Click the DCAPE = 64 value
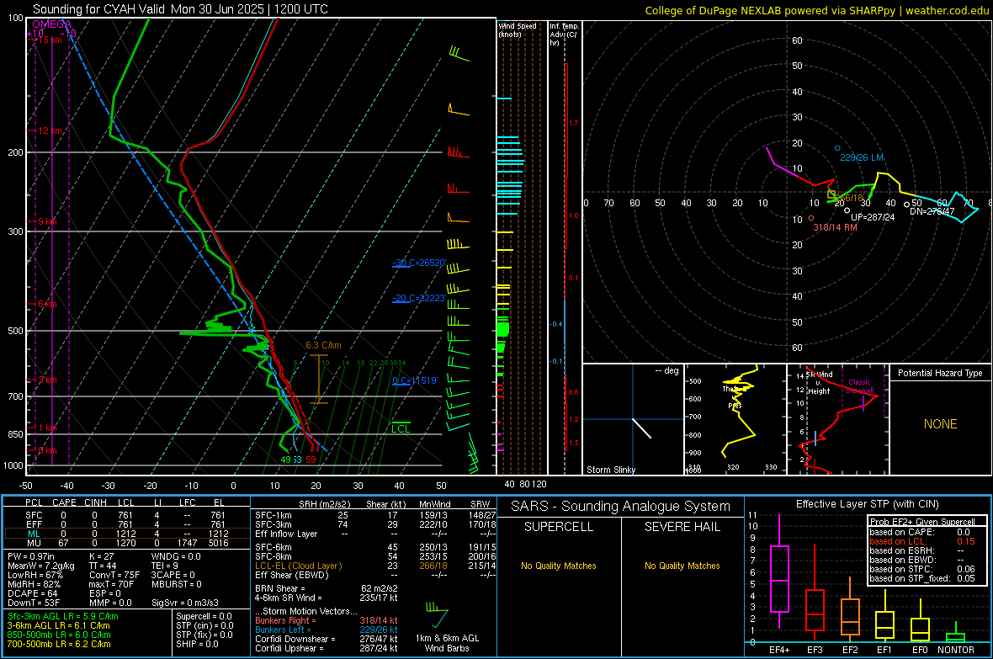The height and width of the screenshot is (659, 993). (x=32, y=593)
